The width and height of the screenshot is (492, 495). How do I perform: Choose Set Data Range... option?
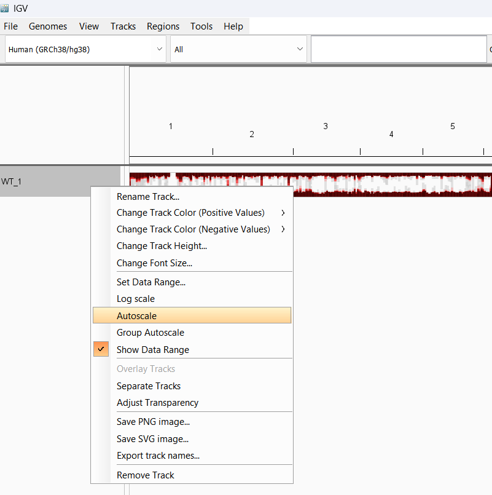pyautogui.click(x=192, y=282)
